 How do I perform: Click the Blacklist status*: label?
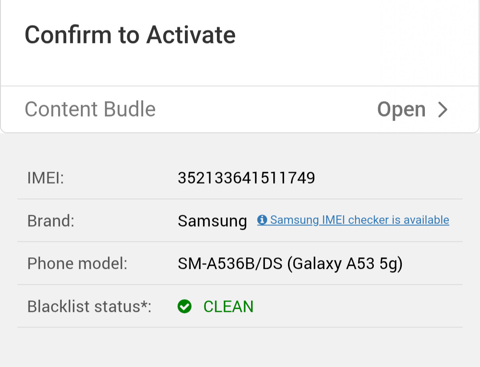[x=87, y=307]
